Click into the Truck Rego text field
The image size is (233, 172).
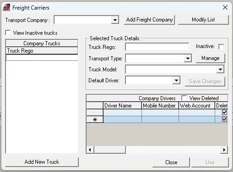coord(157,47)
